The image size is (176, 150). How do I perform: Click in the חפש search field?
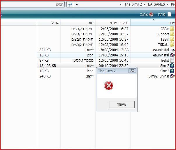(x=32, y=5)
